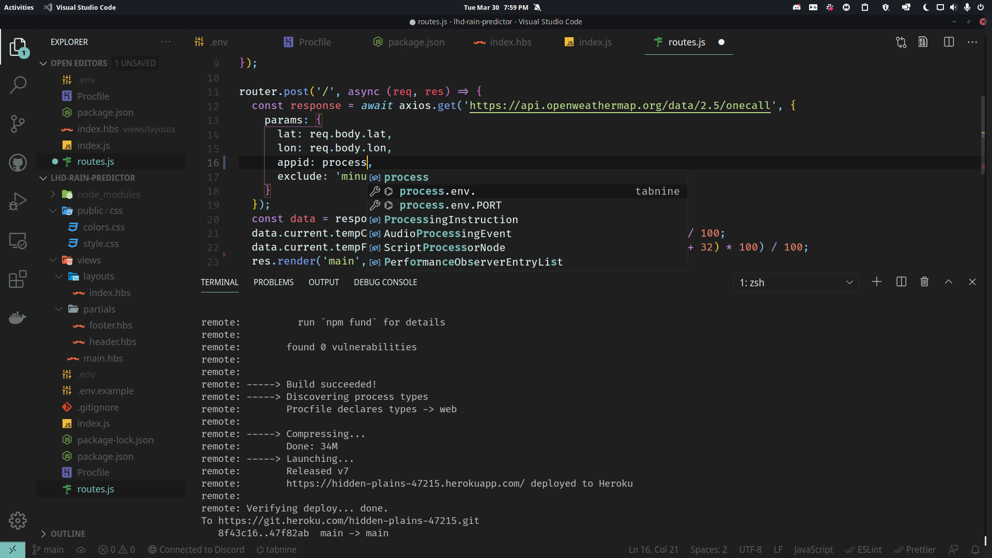Select process.env.PORT autocomplete suggestion

(450, 205)
